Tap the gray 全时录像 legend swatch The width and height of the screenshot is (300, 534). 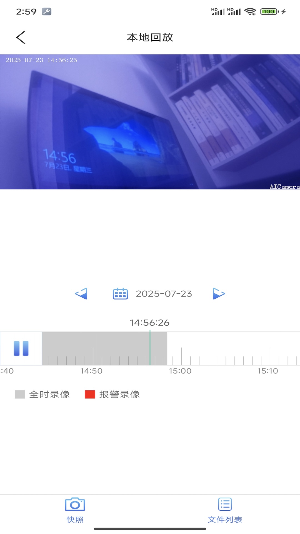pos(20,394)
